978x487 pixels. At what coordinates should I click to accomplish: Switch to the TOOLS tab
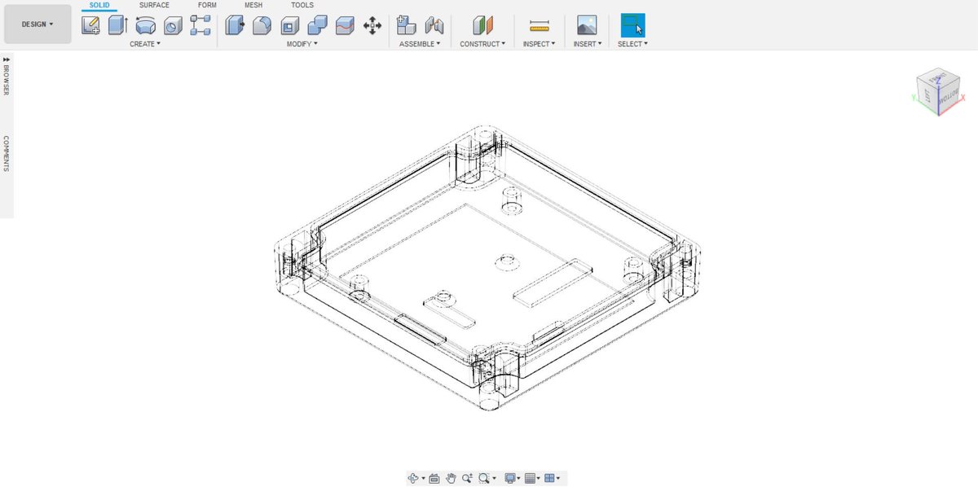(302, 5)
